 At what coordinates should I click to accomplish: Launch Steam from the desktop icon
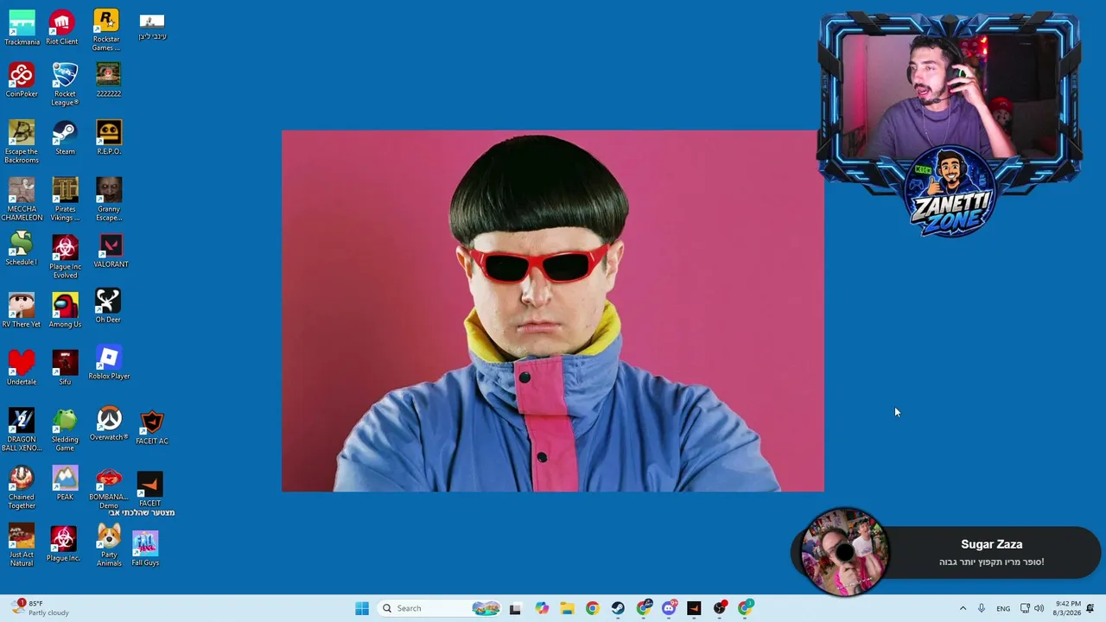[x=65, y=137]
